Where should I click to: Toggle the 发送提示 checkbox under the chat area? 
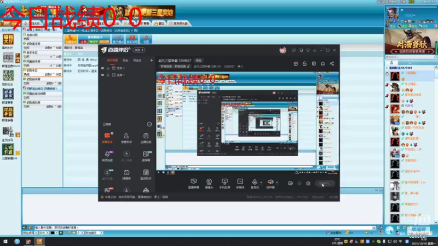tap(328, 233)
